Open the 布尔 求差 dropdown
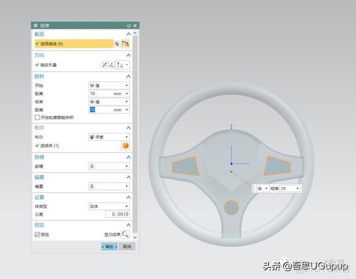 [109, 137]
